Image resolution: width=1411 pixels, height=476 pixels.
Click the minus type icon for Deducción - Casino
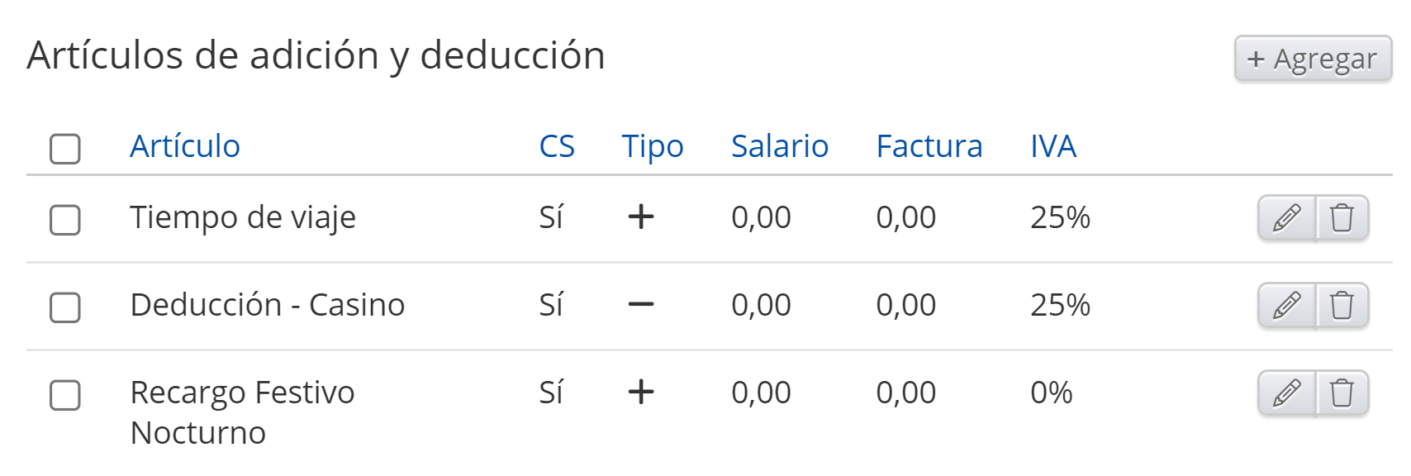(x=641, y=305)
